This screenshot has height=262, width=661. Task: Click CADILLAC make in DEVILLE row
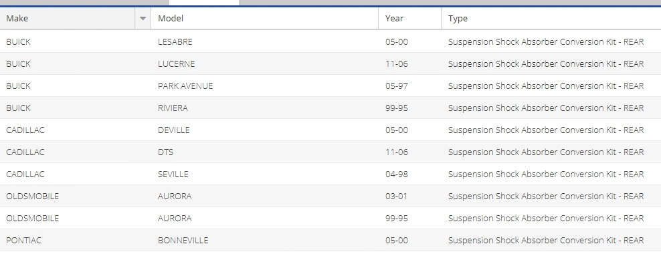point(25,130)
